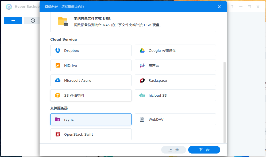Click the Hyper Backup app logo
Screen dimensions: 266x157
pyautogui.click(x=9, y=7)
